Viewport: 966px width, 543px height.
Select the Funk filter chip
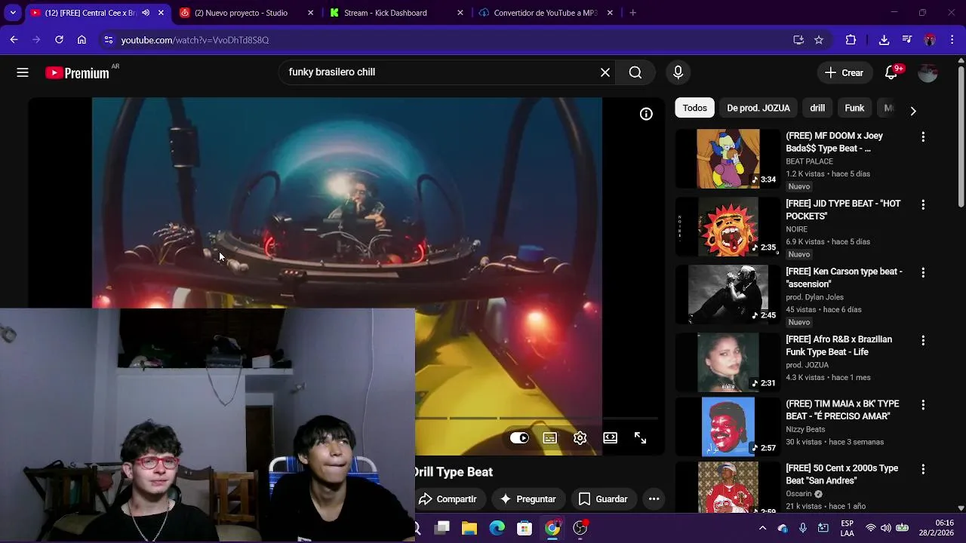click(x=854, y=108)
